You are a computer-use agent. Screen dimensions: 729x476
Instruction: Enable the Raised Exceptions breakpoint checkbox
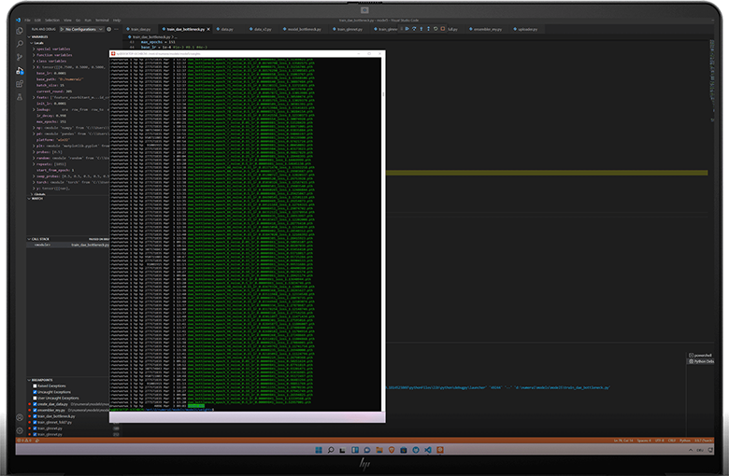click(35, 385)
